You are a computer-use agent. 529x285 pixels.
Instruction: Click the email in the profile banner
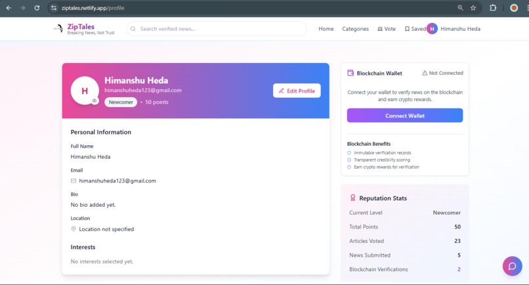143,90
